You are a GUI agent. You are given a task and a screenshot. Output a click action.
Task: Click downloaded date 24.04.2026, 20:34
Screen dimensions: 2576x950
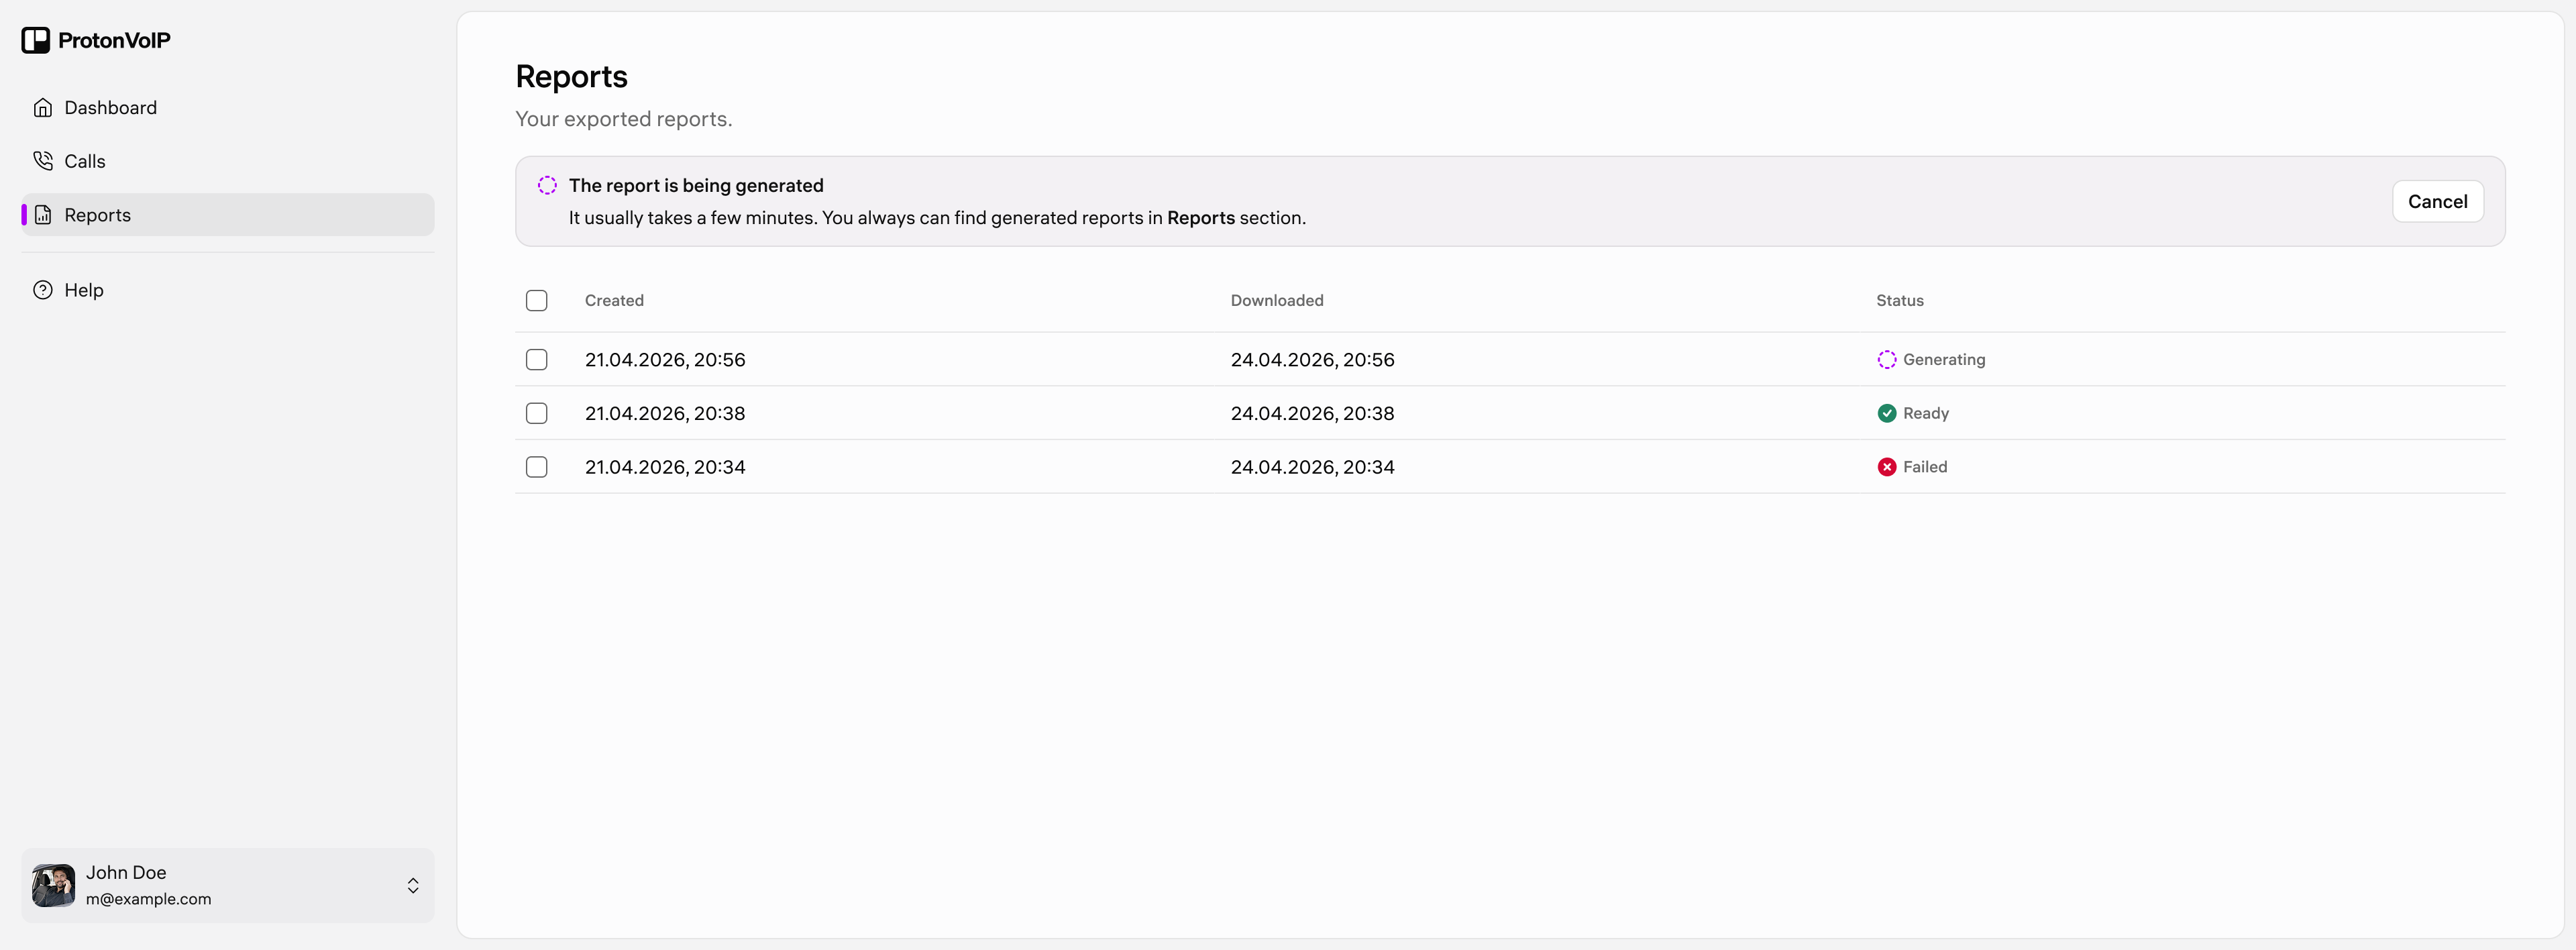(1312, 467)
